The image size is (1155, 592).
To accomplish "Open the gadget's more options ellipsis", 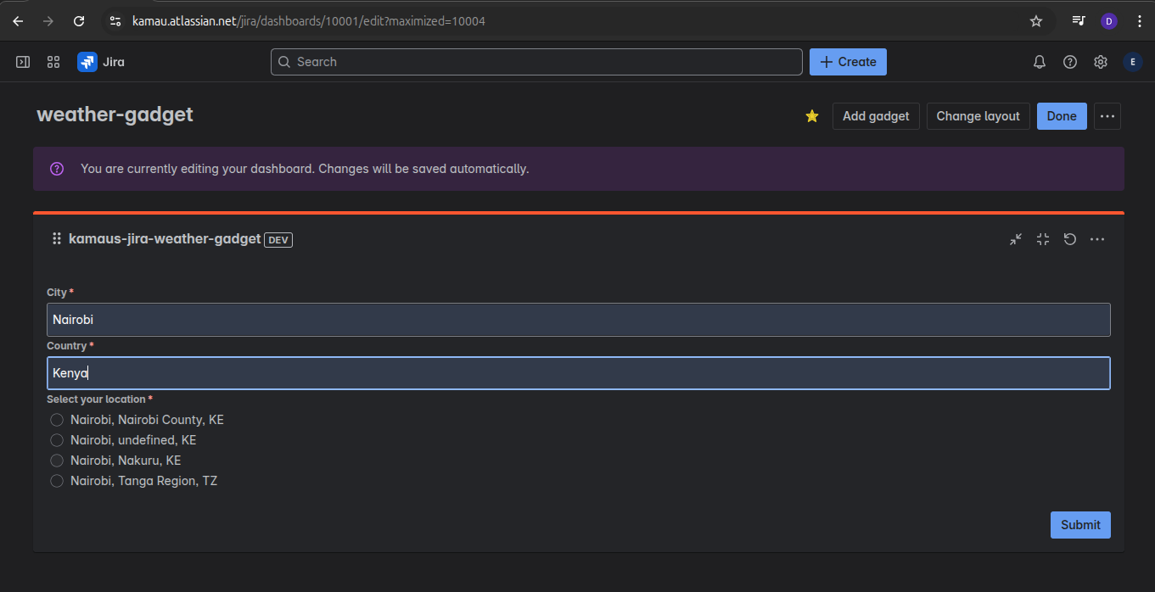I will tap(1097, 239).
